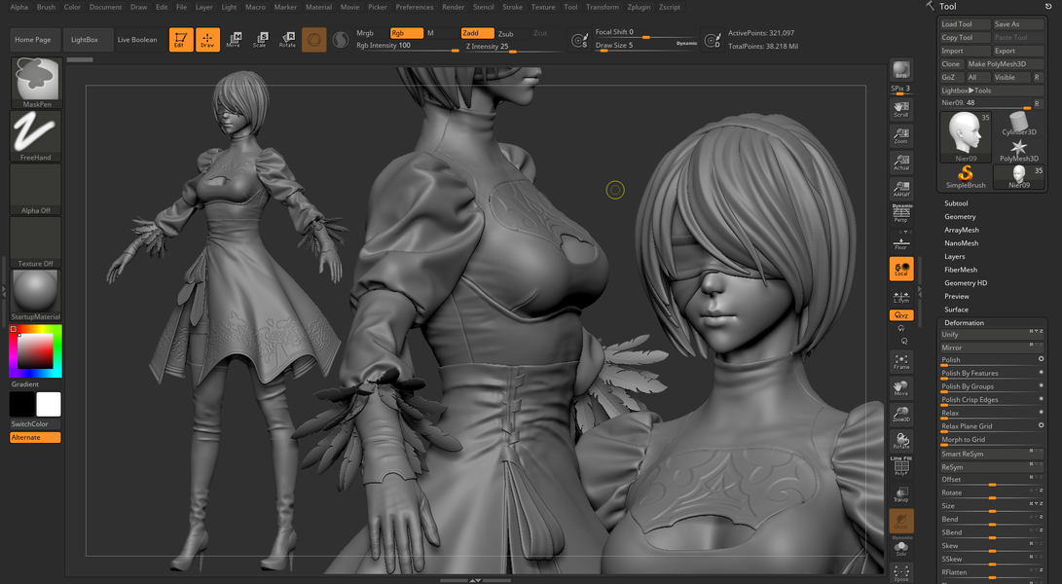Click the Live Boolean button

tap(137, 40)
